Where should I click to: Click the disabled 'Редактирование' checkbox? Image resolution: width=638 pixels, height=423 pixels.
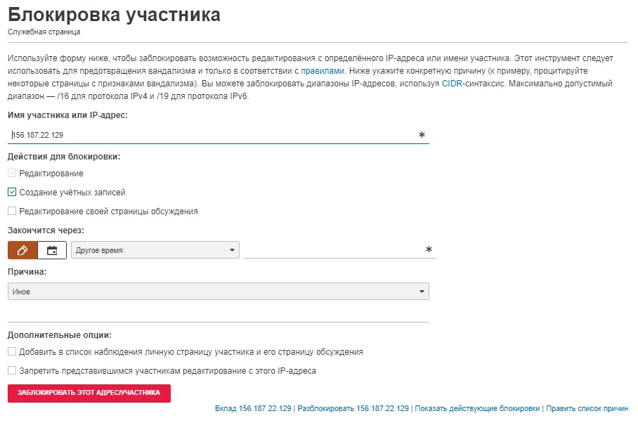tap(12, 173)
